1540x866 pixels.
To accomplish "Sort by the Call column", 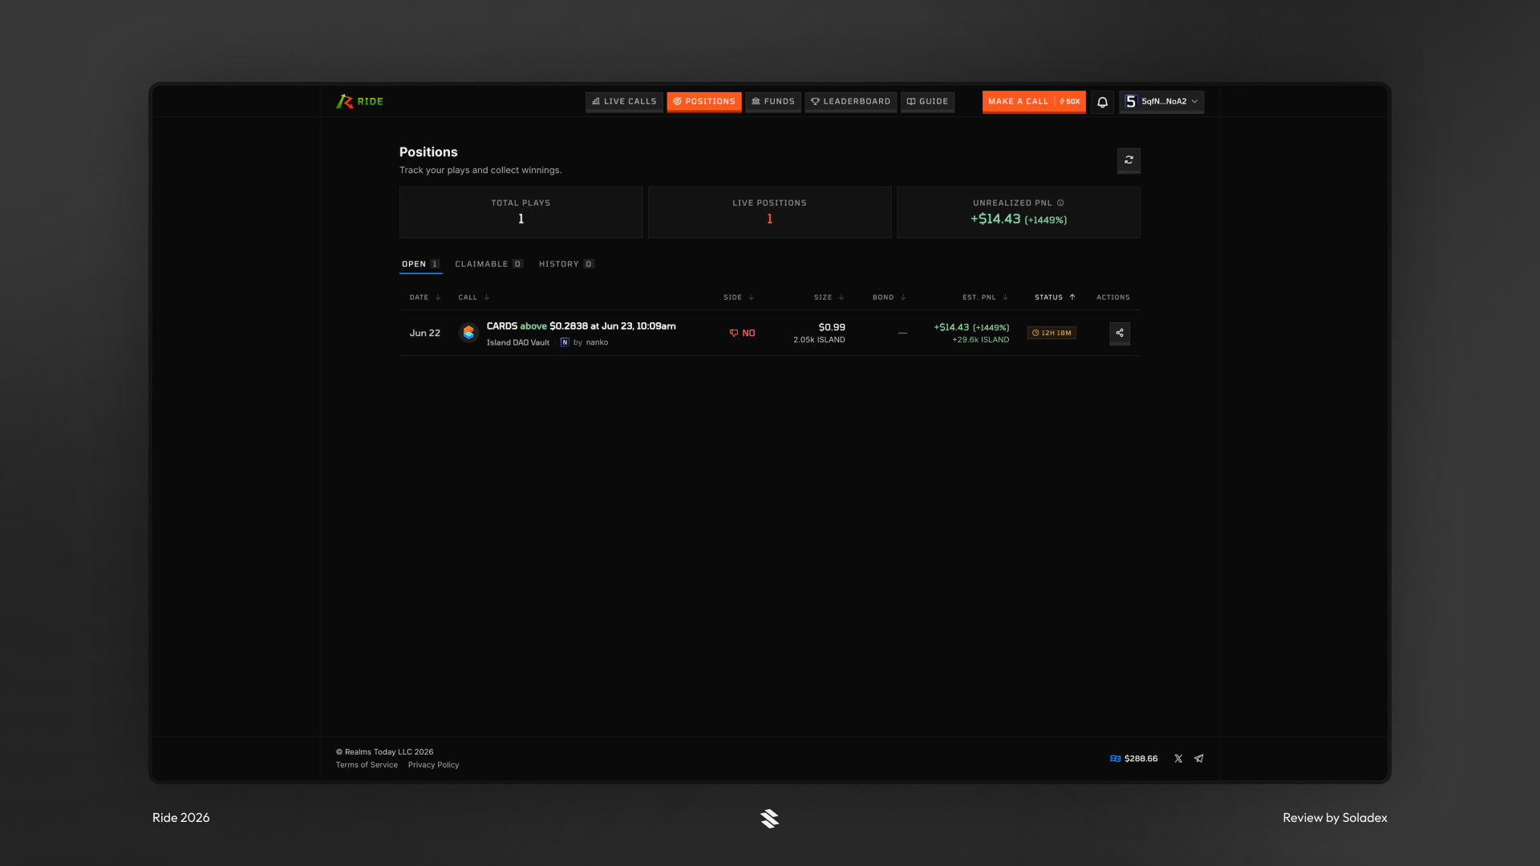I will pyautogui.click(x=474, y=297).
